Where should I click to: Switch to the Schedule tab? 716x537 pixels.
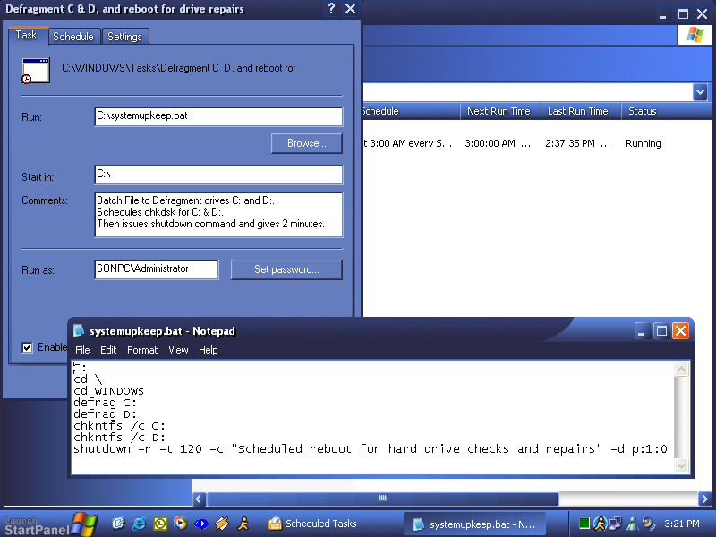(x=73, y=37)
